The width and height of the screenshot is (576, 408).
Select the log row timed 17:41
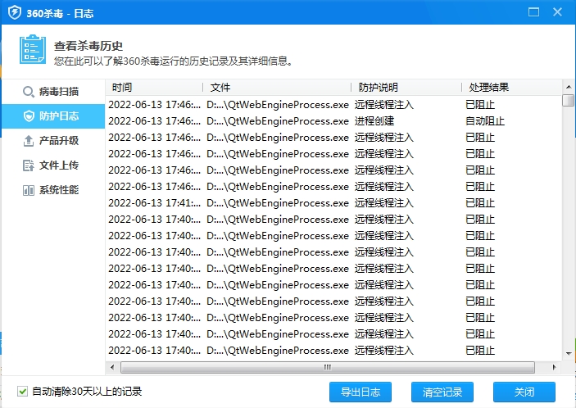coord(334,202)
